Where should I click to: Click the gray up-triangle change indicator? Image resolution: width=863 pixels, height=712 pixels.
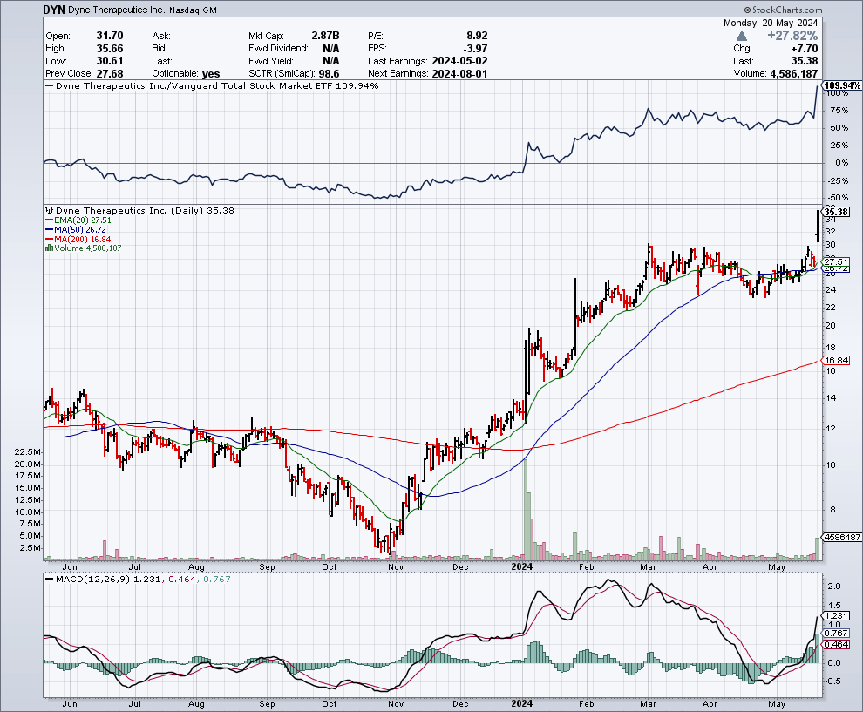point(742,35)
